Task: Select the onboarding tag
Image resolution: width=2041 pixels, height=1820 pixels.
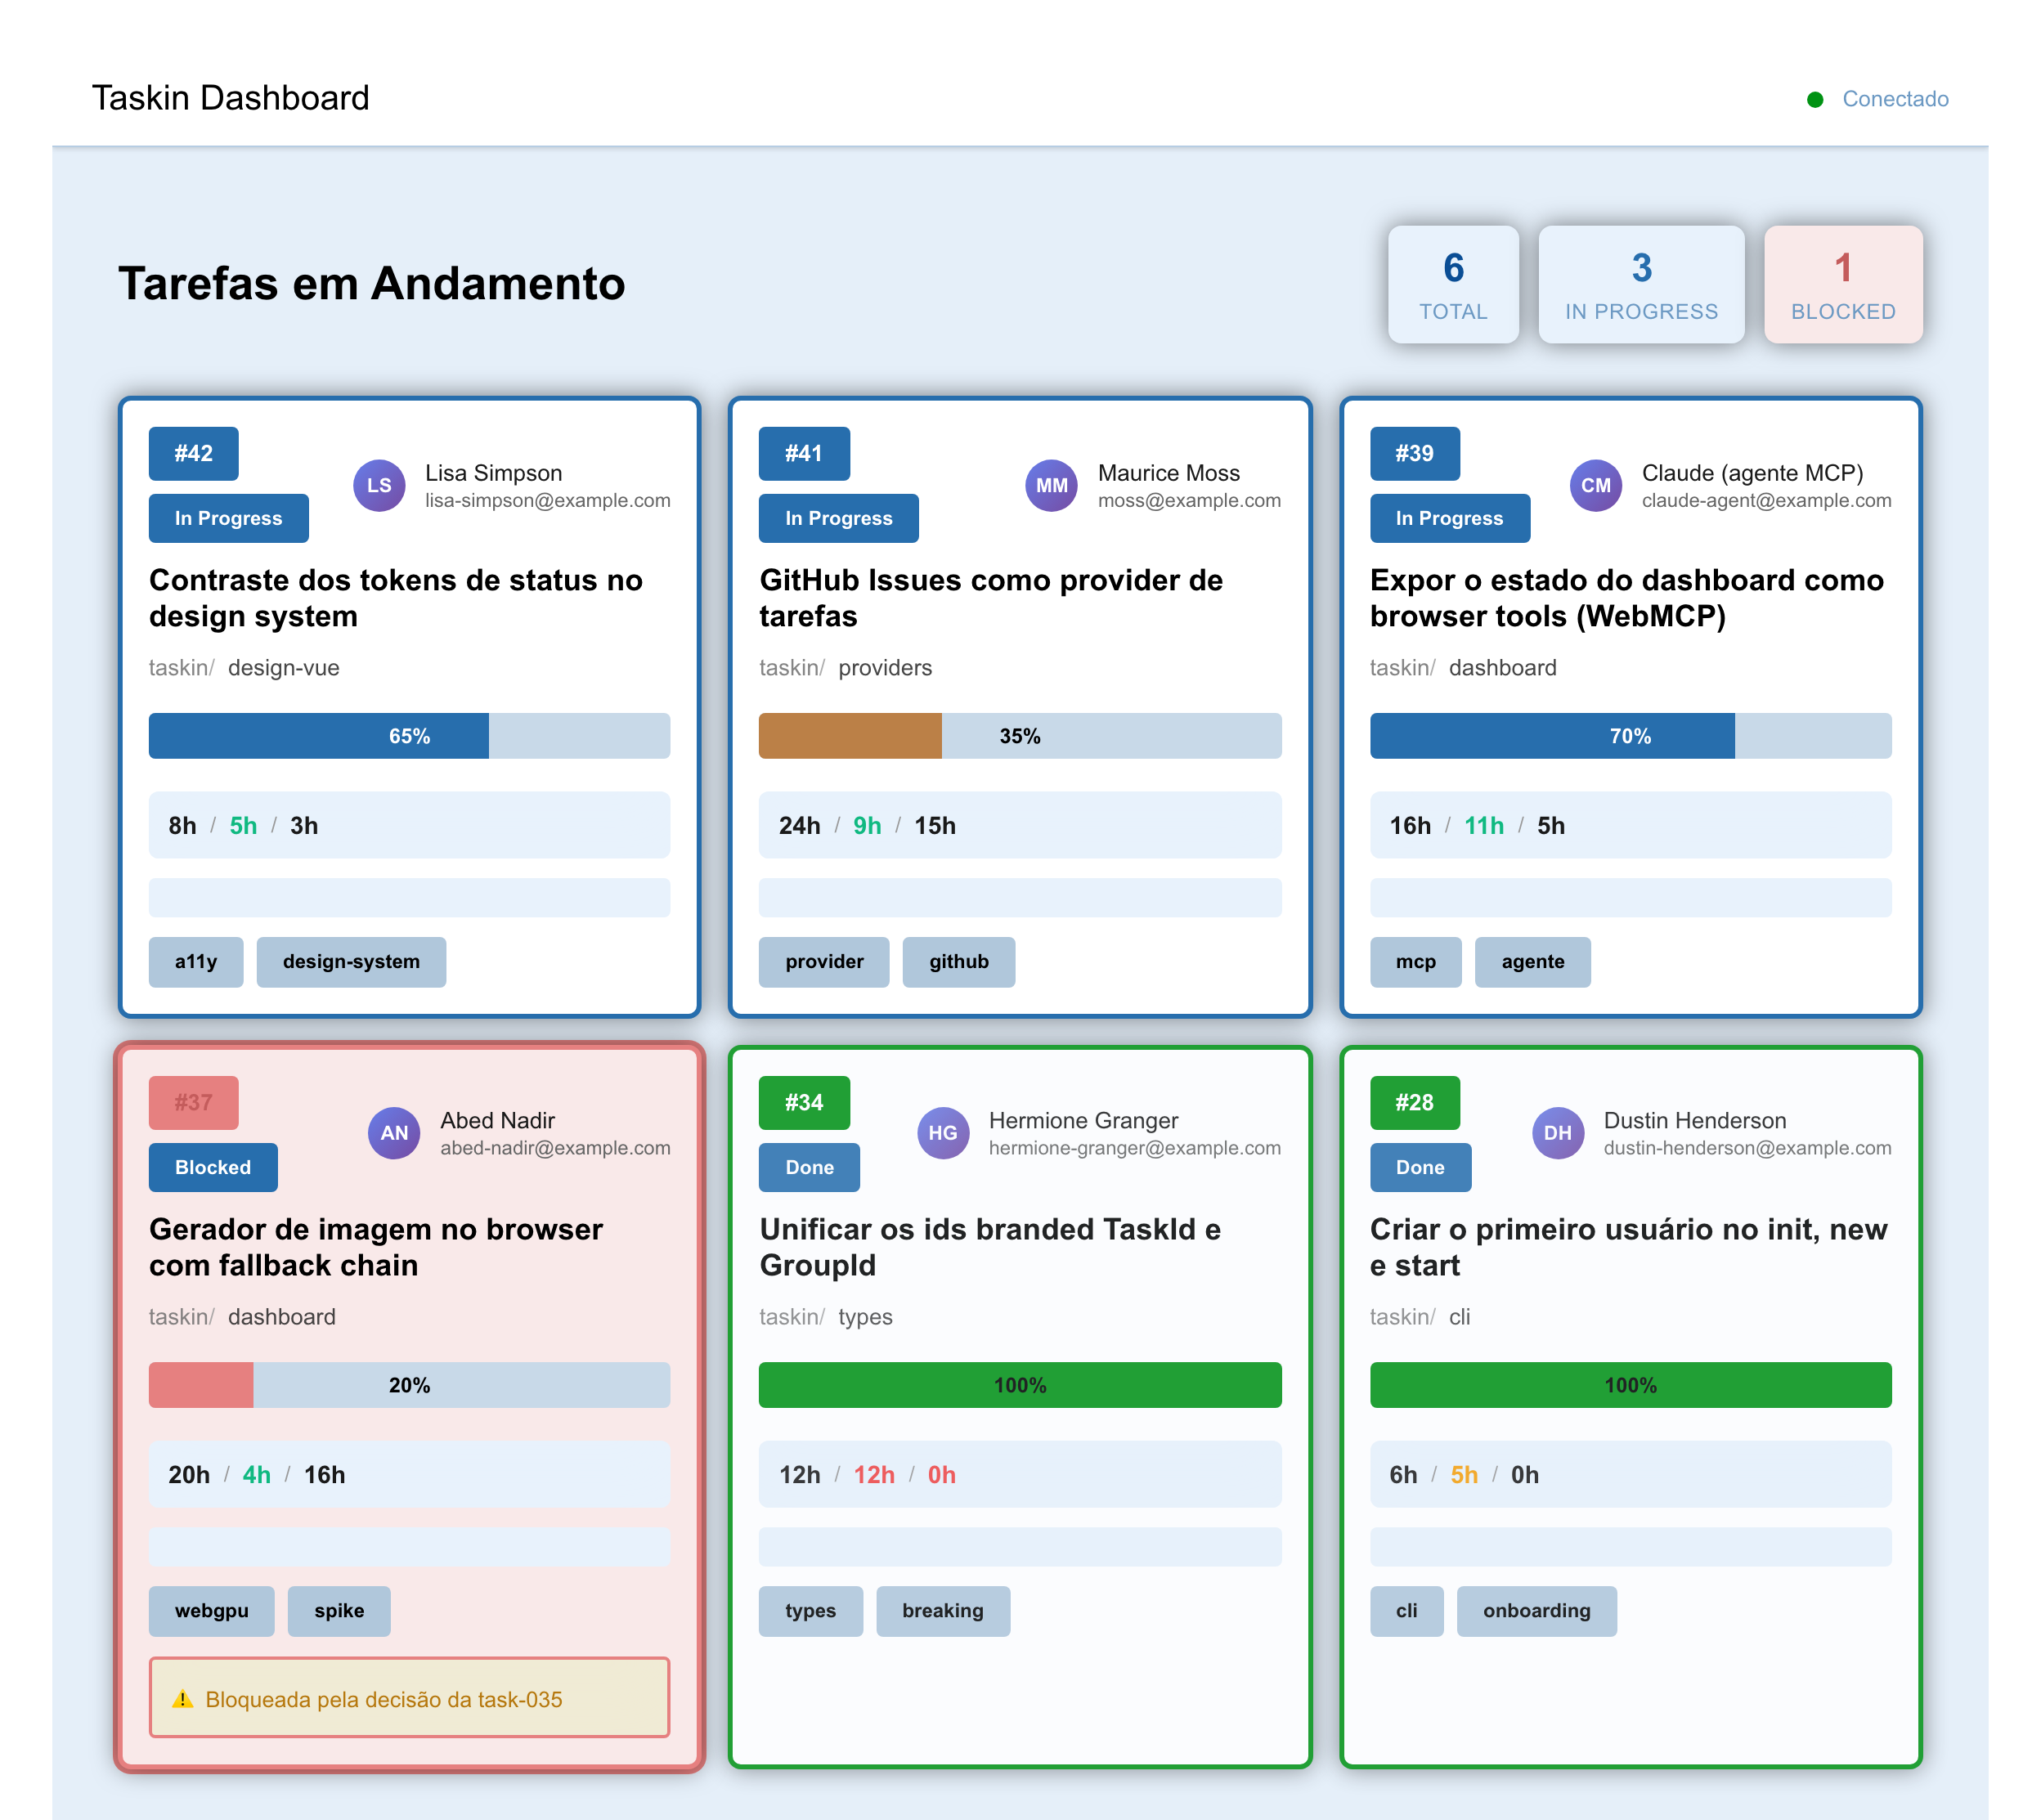Action: pos(1536,1611)
